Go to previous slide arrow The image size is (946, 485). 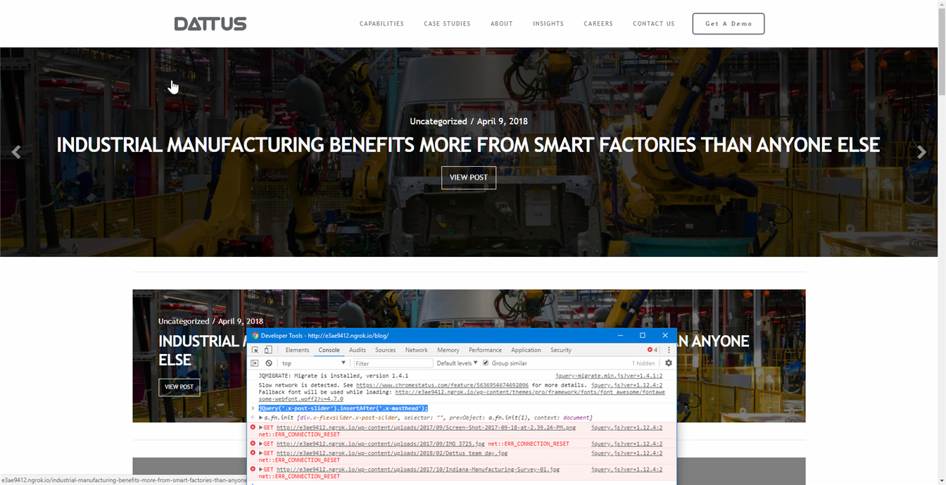pos(16,152)
